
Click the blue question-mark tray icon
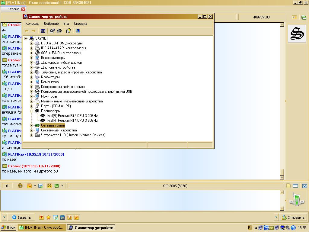(293, 228)
